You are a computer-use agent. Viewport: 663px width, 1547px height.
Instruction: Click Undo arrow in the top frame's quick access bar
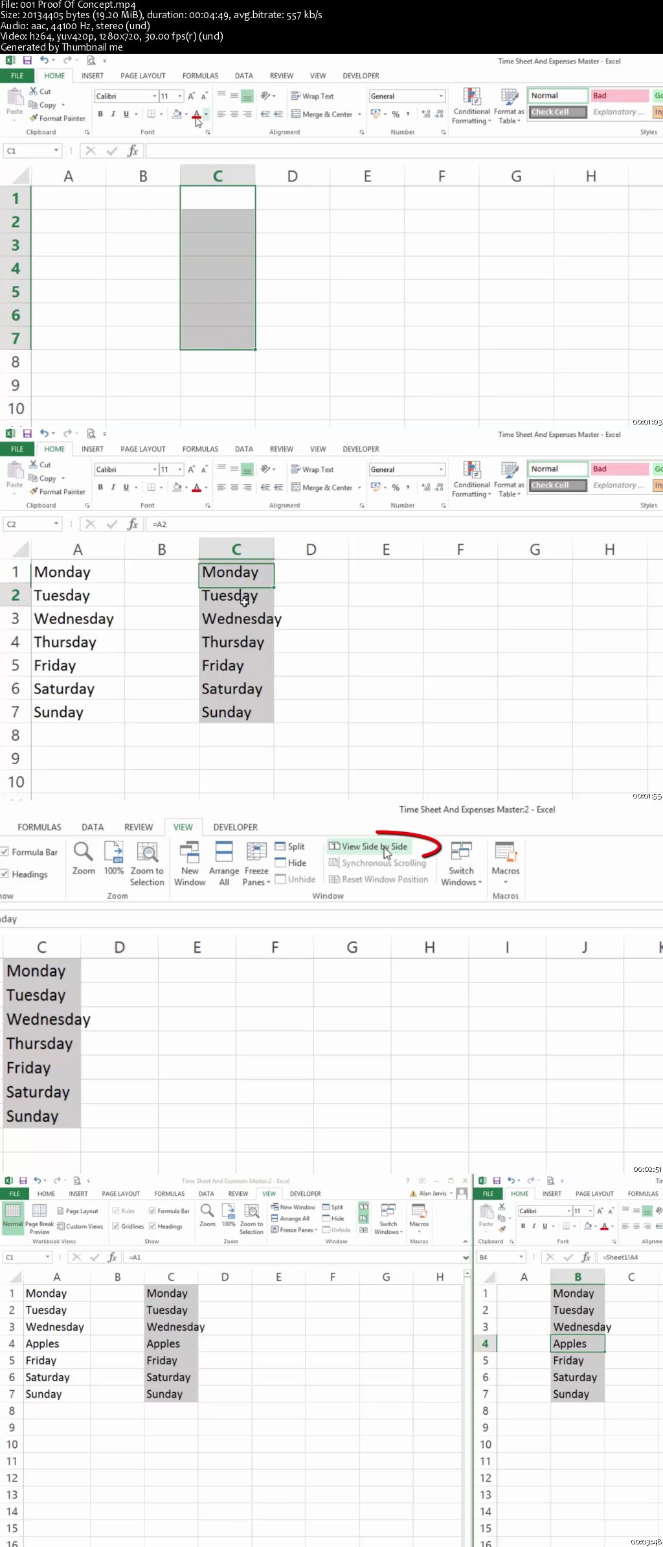[x=43, y=60]
